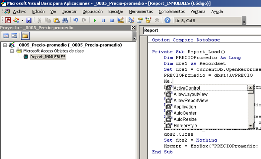
Task: Open the Depuración menu
Action: pos(92,11)
